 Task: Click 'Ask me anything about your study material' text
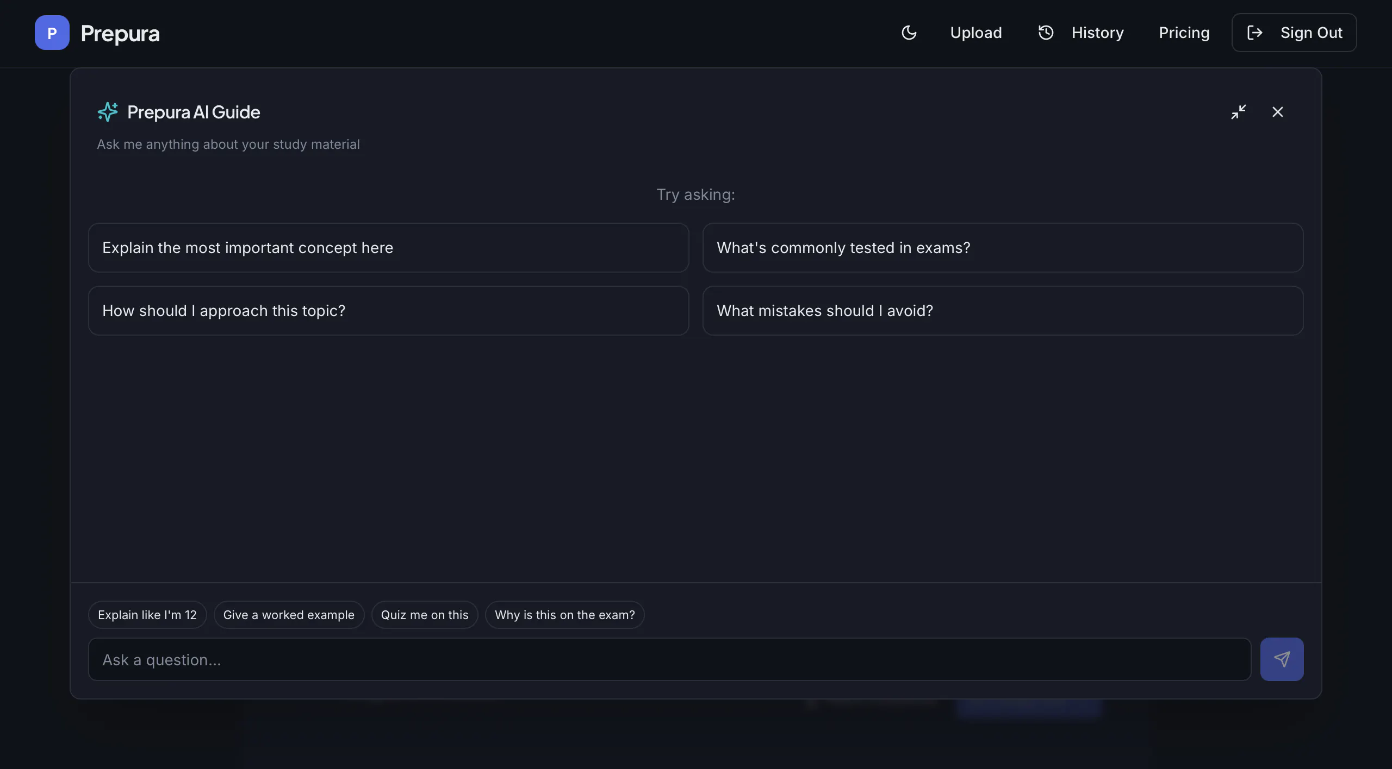point(228,144)
